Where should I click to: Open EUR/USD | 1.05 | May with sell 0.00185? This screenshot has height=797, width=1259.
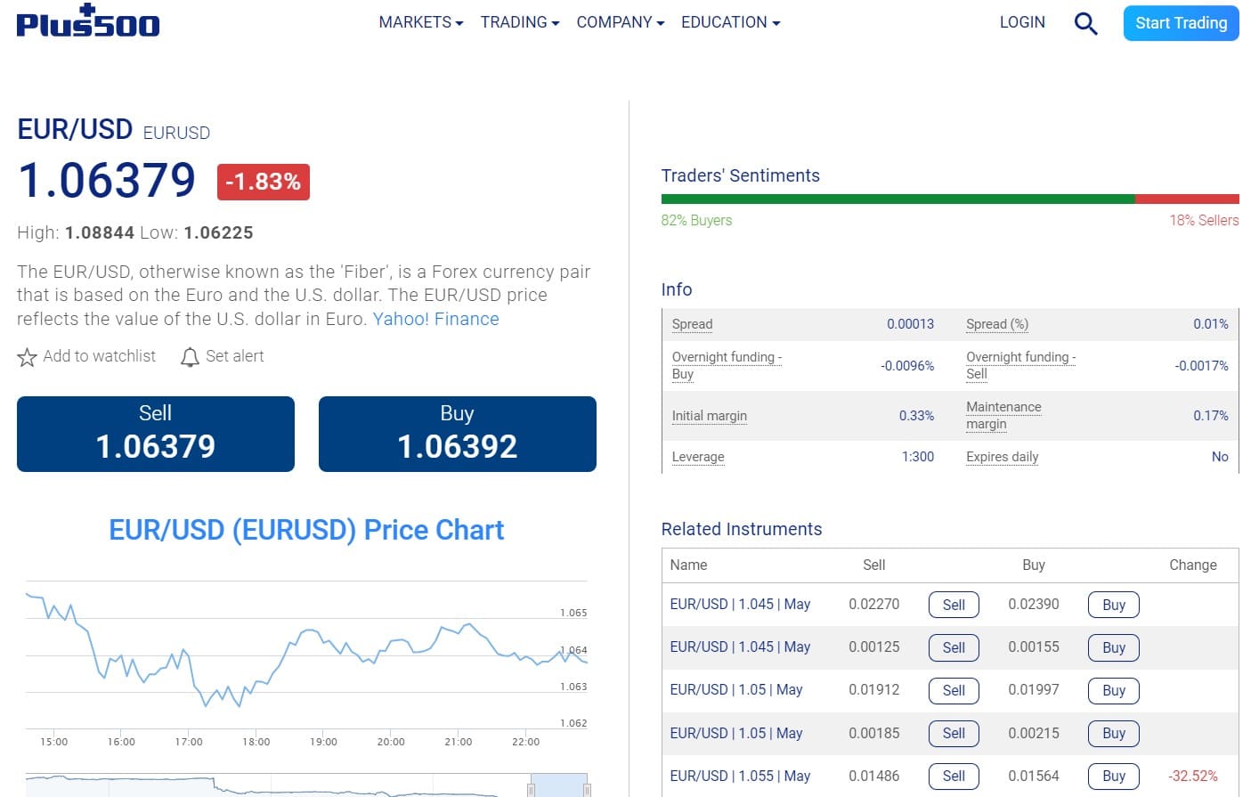click(x=736, y=733)
